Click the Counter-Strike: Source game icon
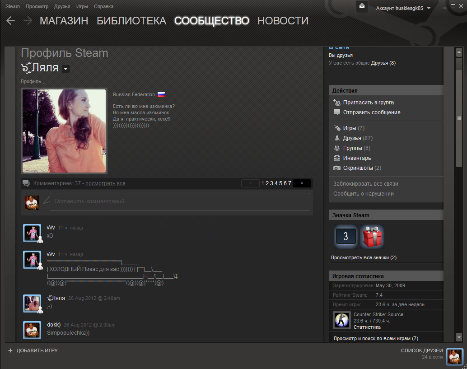The height and width of the screenshot is (369, 467). point(341,320)
